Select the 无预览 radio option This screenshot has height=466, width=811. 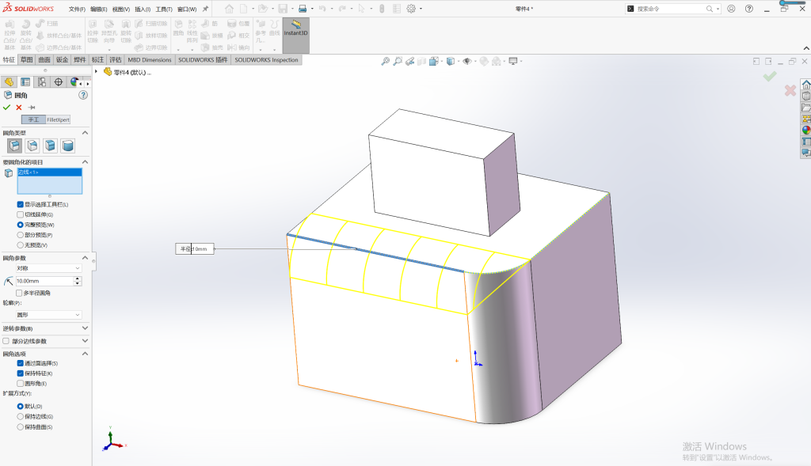[20, 245]
